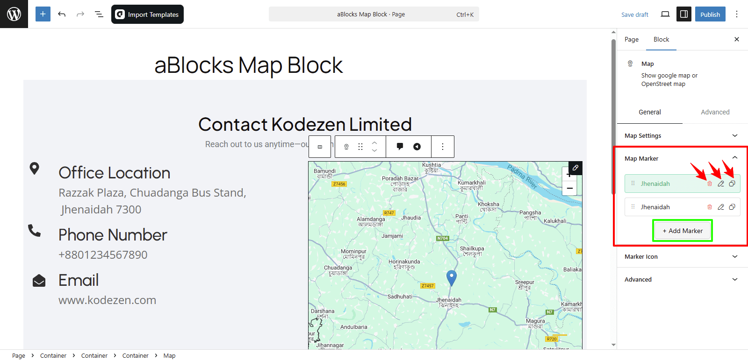Click the location pin icon beside Office Location
The width and height of the screenshot is (748, 361).
click(x=34, y=169)
